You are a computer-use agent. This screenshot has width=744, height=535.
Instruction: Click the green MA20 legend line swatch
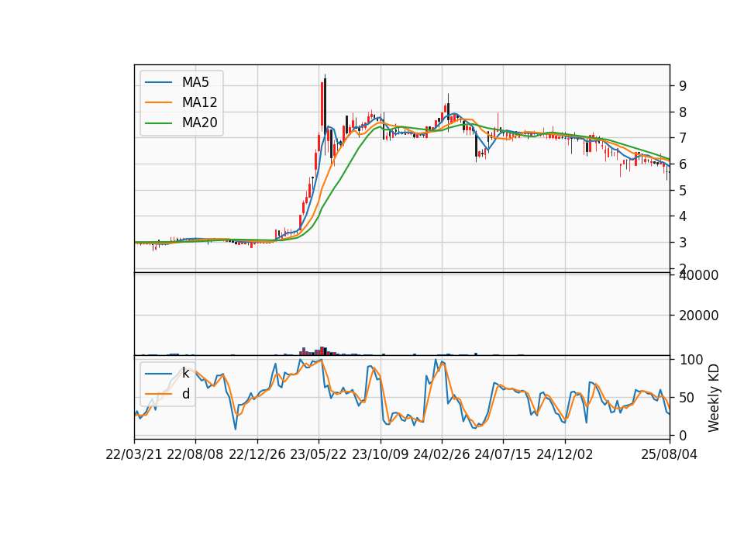[158, 123]
